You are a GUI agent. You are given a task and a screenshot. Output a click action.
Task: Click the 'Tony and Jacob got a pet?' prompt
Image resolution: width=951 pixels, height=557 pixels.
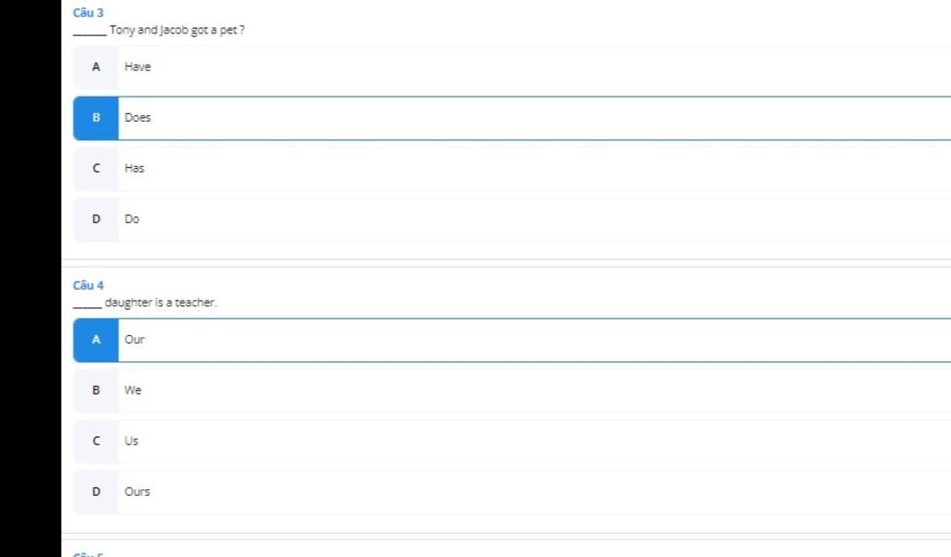coord(176,31)
